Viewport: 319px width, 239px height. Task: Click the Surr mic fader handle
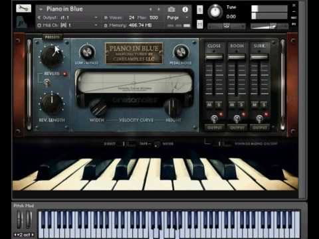[259, 57]
